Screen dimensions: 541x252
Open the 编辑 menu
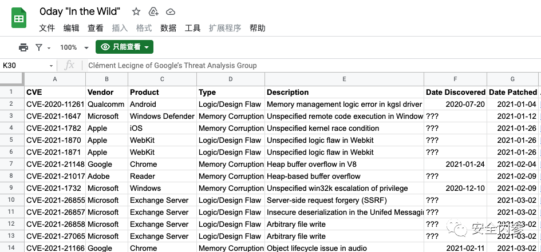(x=72, y=28)
